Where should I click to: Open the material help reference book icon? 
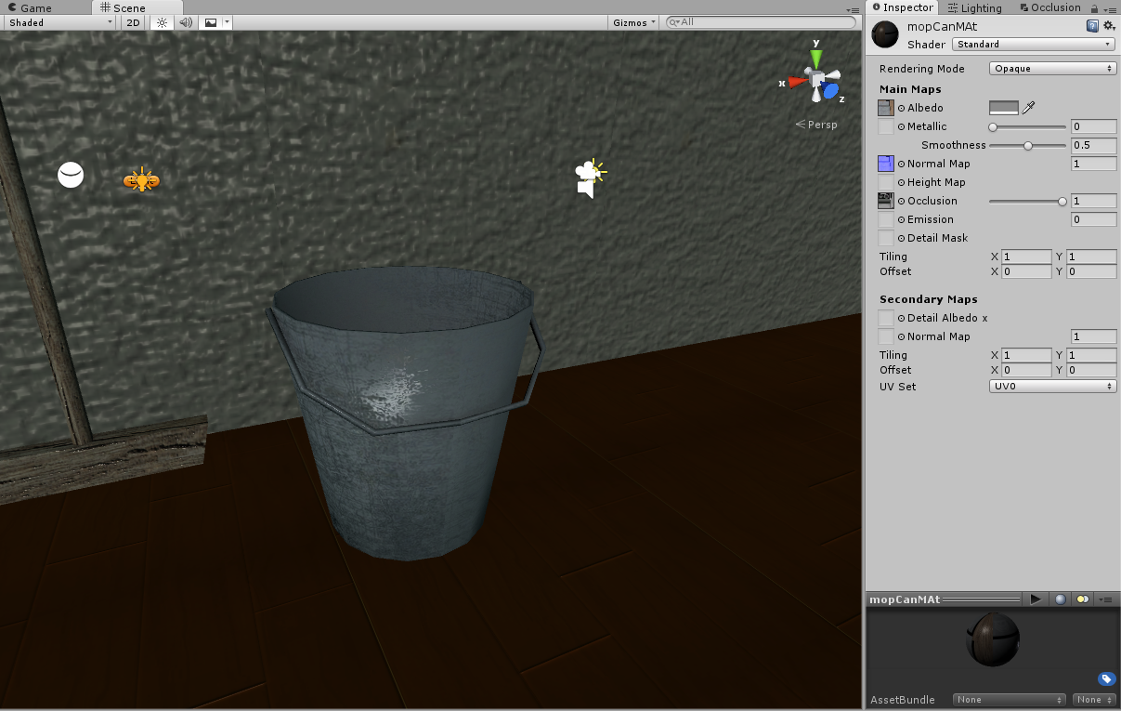point(1093,27)
